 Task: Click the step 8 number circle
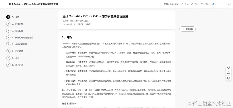pyautogui.click(x=8, y=65)
